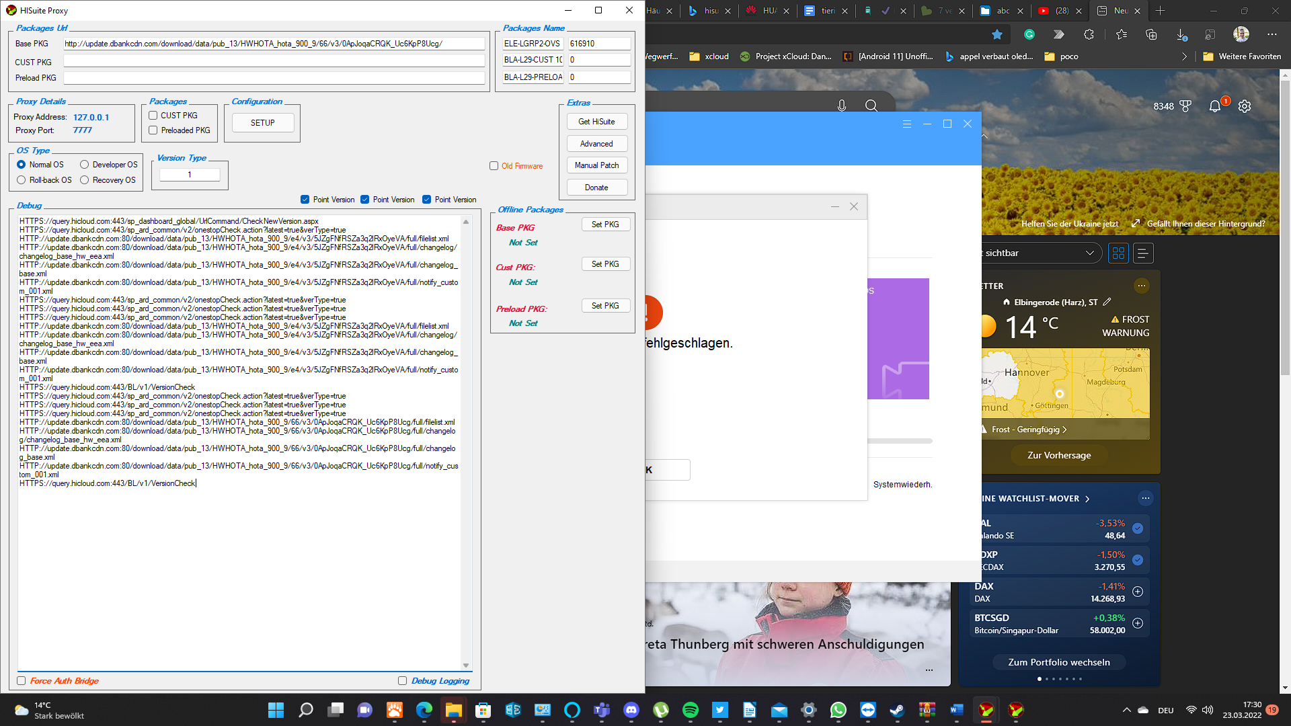Open the Favorites list icon in Edge
The image size is (1291, 726).
coord(1121,34)
